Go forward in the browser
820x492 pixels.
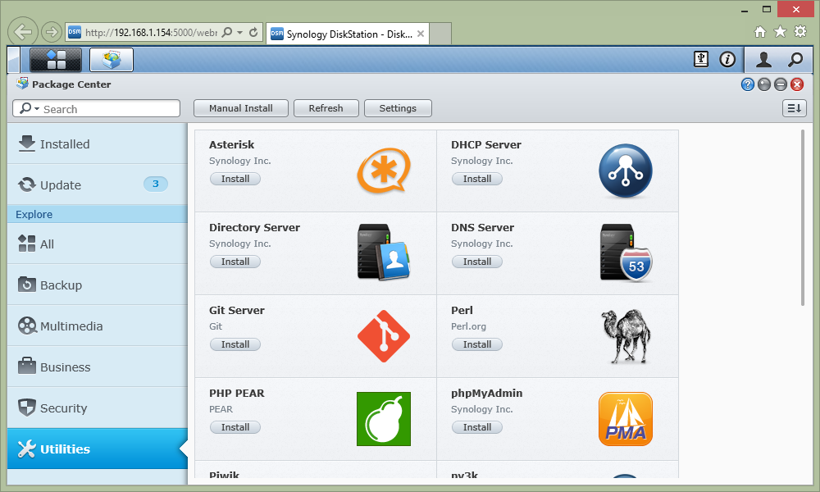click(x=51, y=32)
